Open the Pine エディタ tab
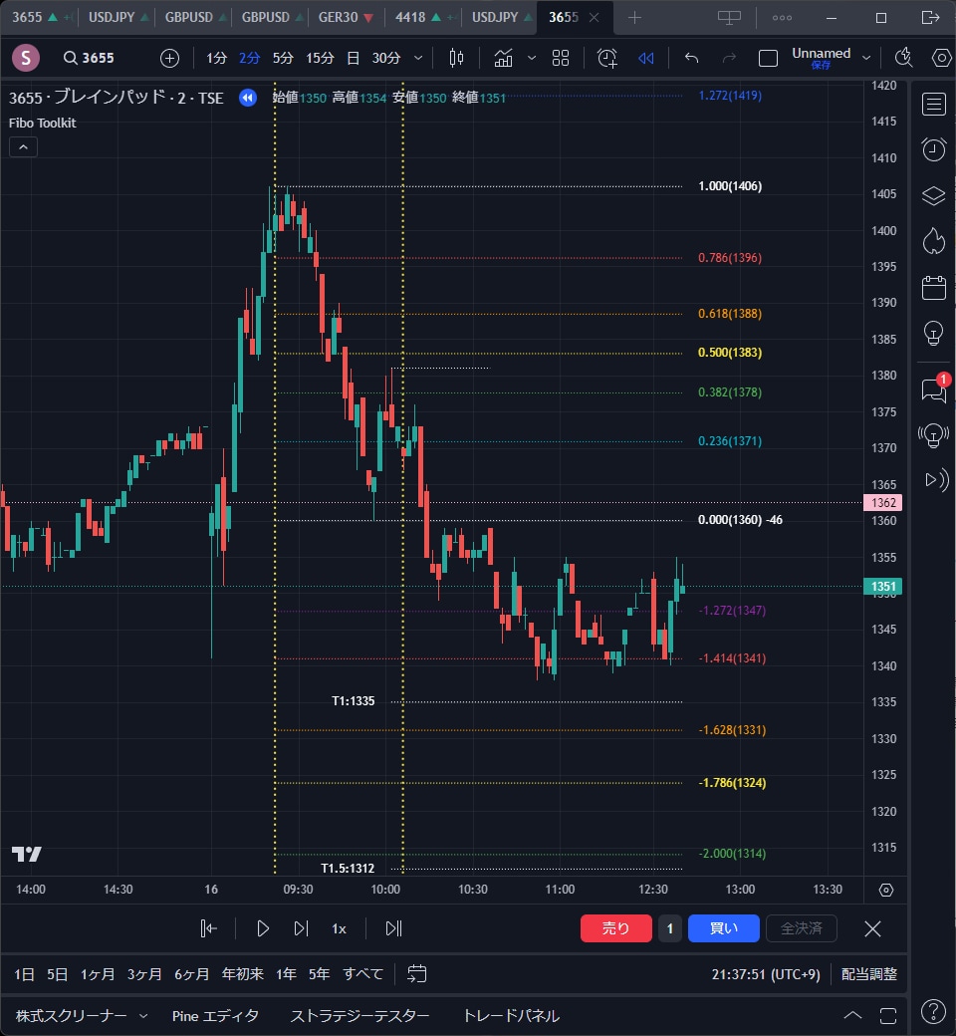This screenshot has height=1036, width=956. click(x=215, y=1015)
